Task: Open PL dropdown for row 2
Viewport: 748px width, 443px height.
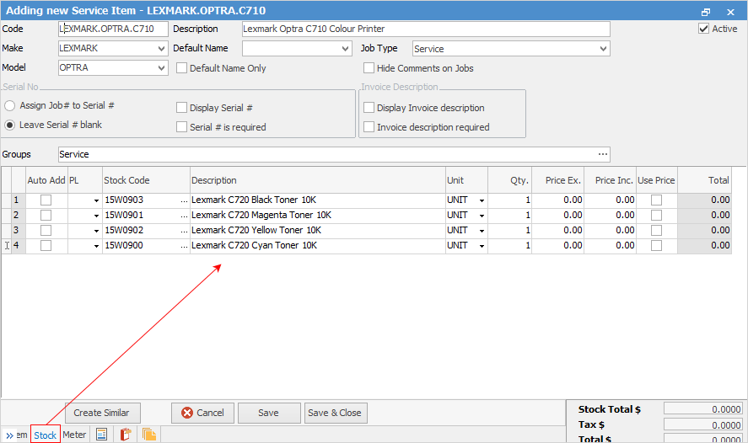Action: [96, 216]
